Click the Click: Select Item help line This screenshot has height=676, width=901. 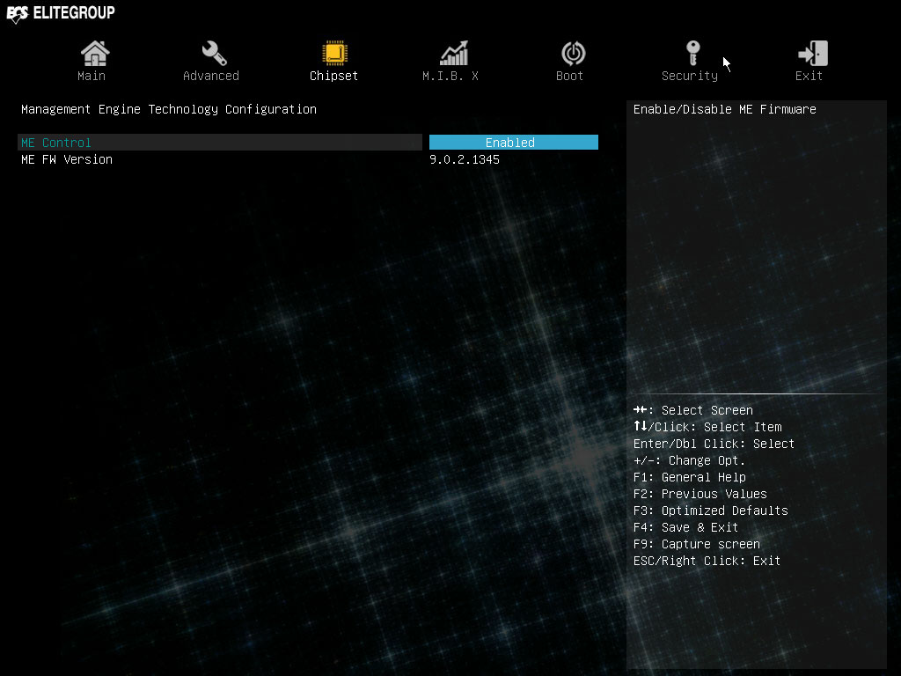(707, 427)
